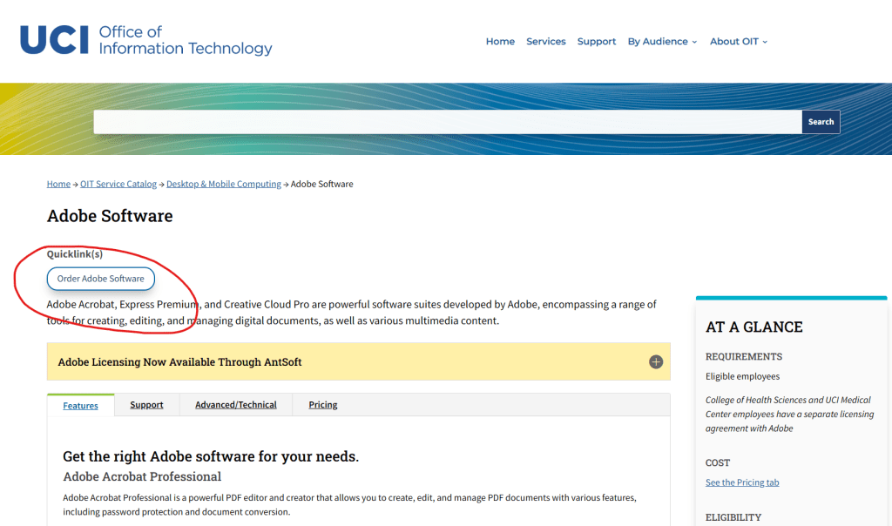Open Services in top navigation
Viewport: 892px width, 526px height.
[x=545, y=42]
